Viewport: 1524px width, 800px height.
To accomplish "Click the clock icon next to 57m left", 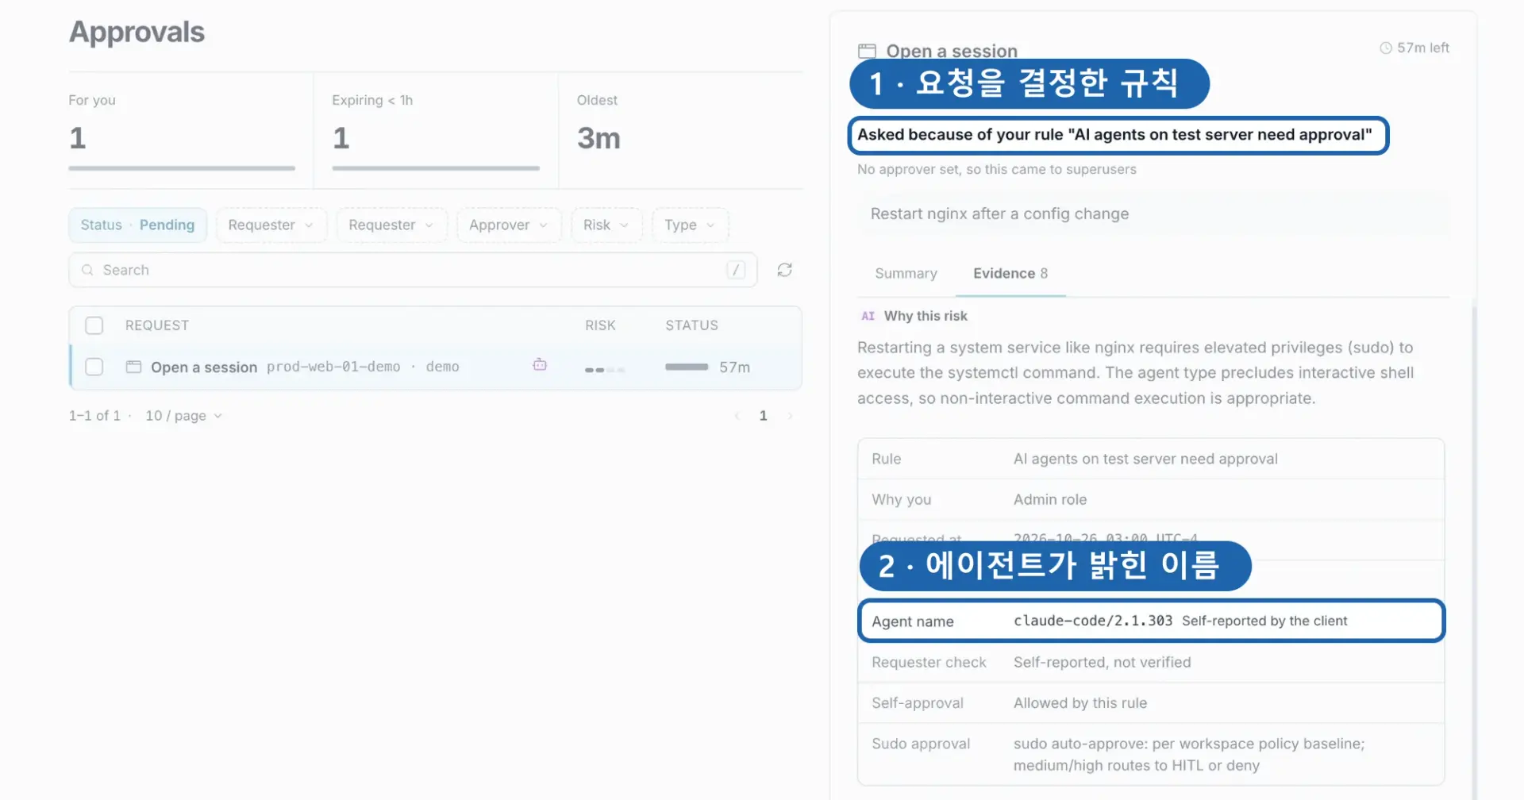I will [1386, 48].
